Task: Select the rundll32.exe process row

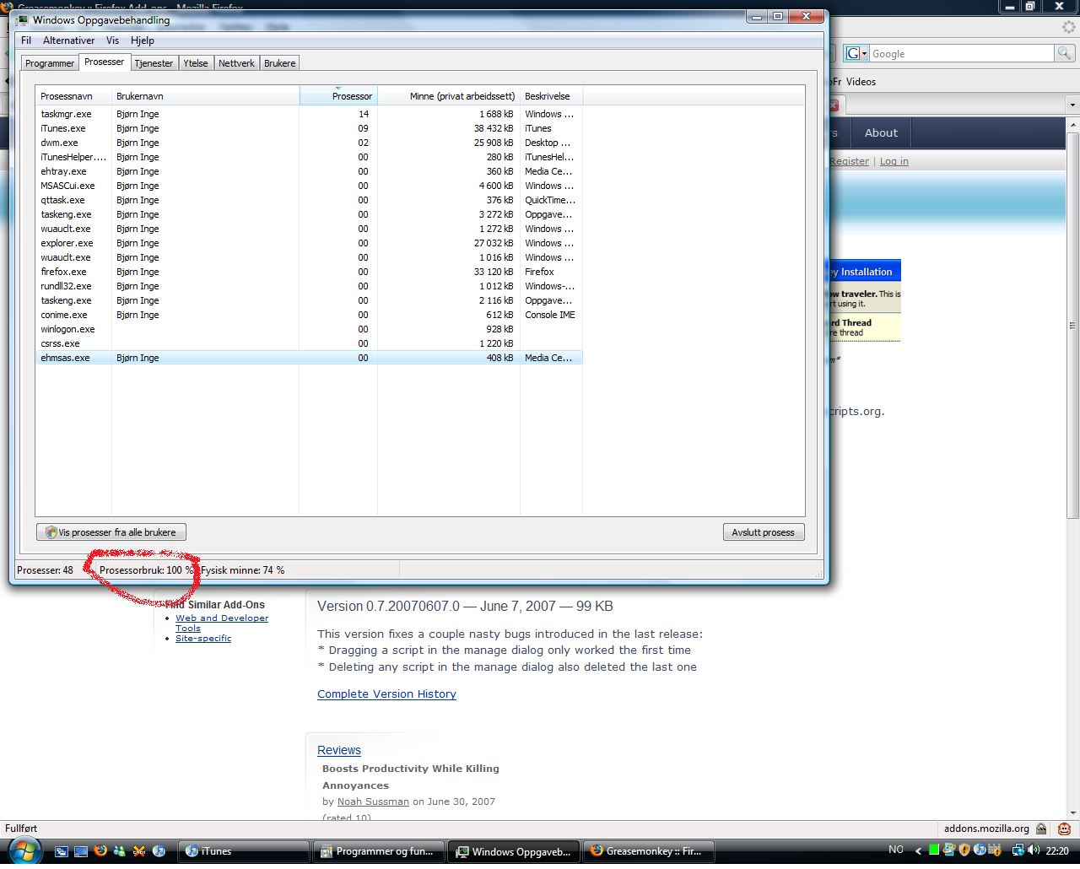Action: (309, 286)
